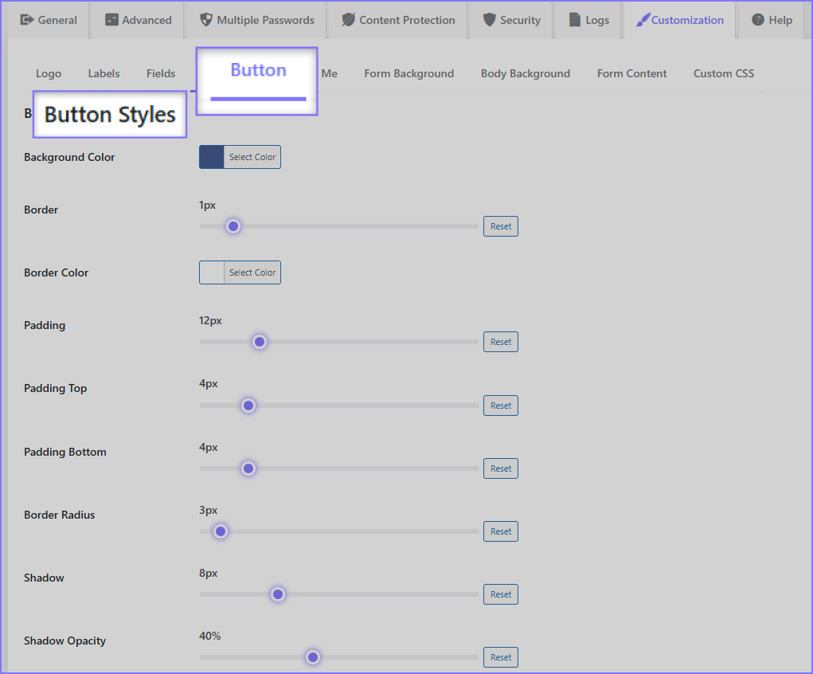This screenshot has height=674, width=813.
Task: Open Background Color Select Color picker
Action: pyautogui.click(x=252, y=157)
